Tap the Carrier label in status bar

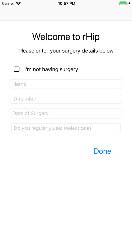[x=8, y=3]
